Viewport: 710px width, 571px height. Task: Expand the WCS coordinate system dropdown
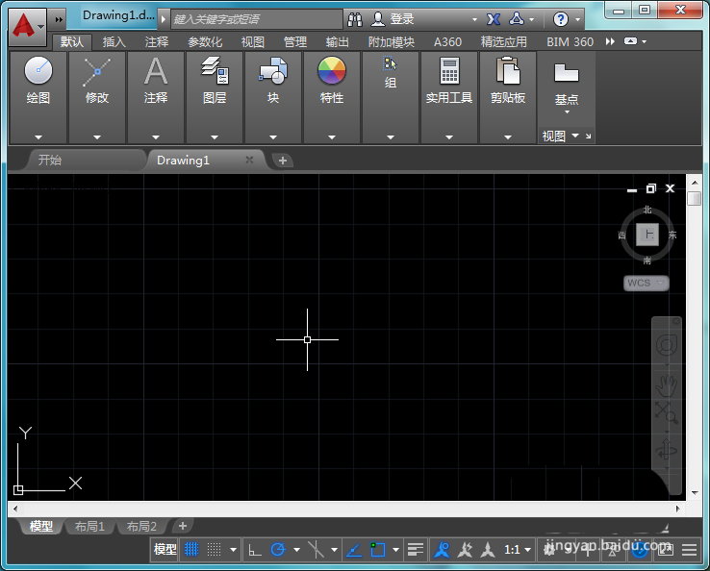[647, 284]
